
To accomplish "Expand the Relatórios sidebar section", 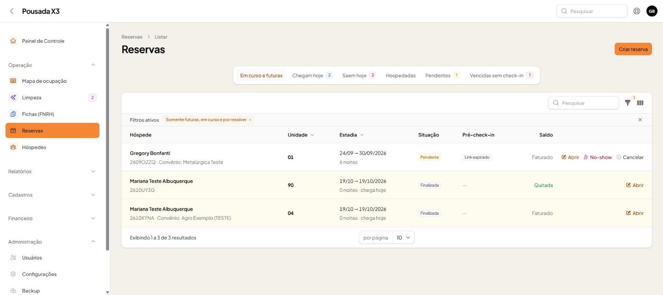I will (x=52, y=172).
